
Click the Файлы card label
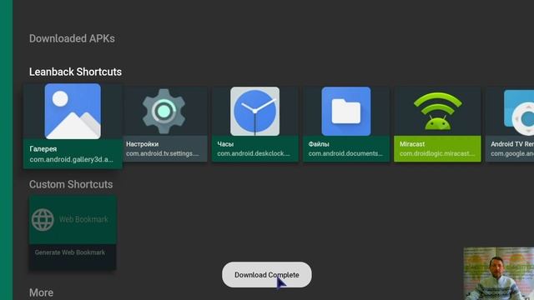point(319,144)
